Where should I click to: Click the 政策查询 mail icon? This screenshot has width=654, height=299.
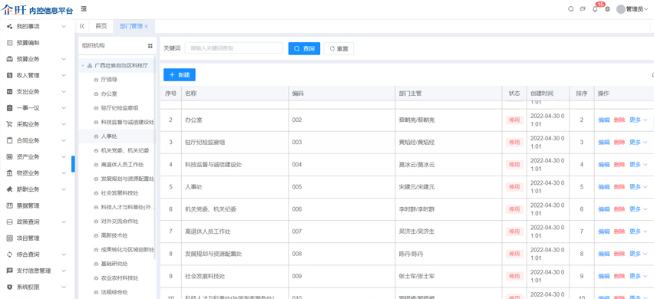tap(9, 222)
